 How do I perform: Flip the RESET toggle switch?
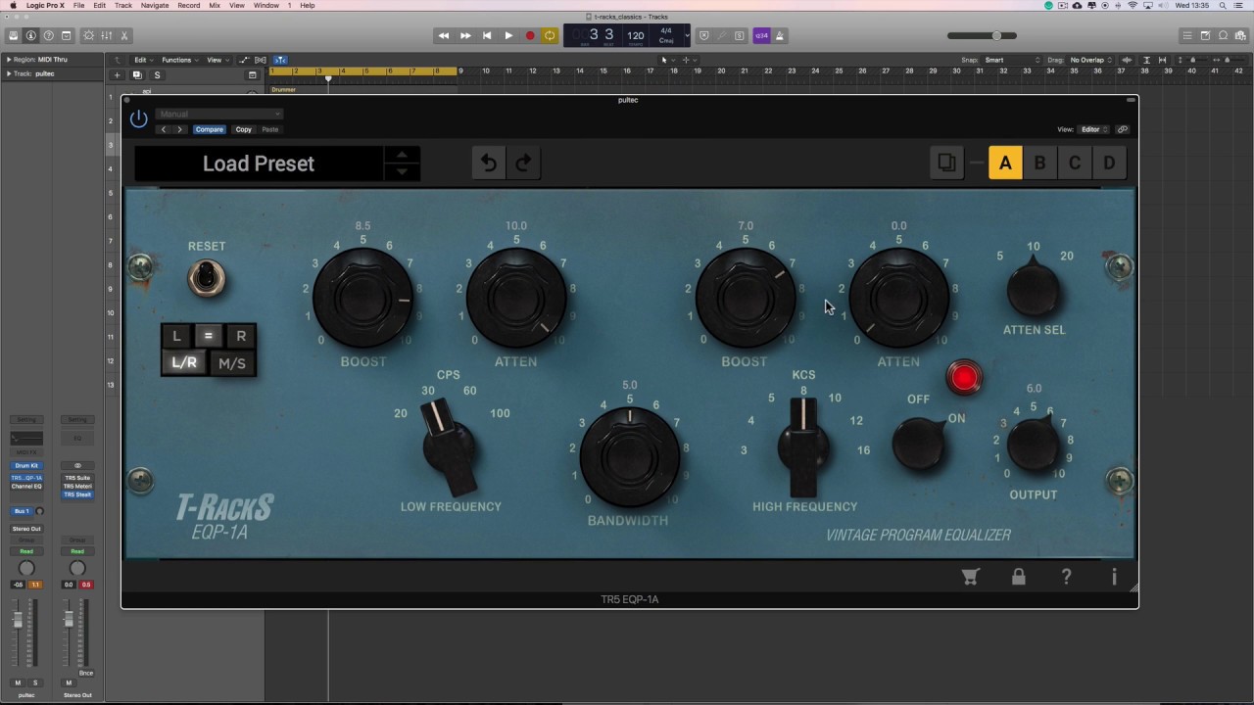click(x=206, y=279)
